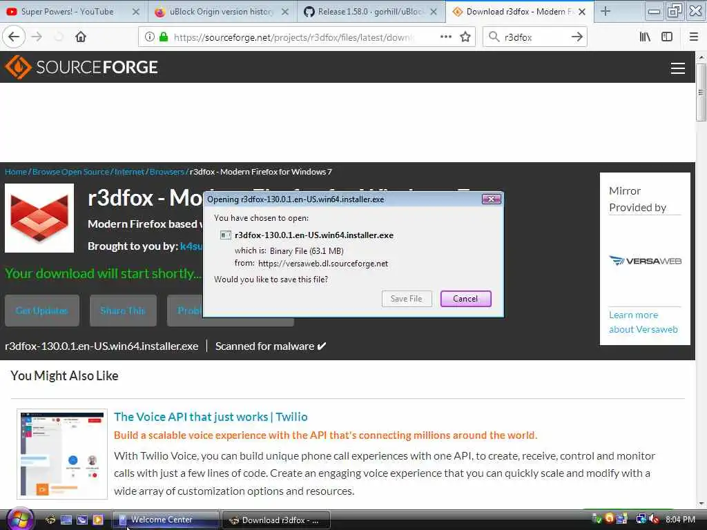Click the SourceForge logo
Viewport: 707px width, 530px height.
(81, 67)
